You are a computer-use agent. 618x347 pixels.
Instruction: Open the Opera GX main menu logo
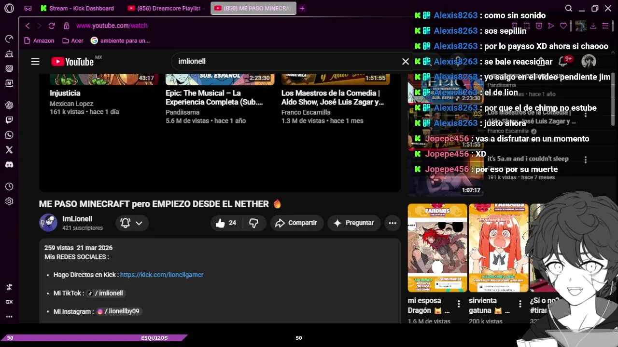pyautogui.click(x=9, y=8)
